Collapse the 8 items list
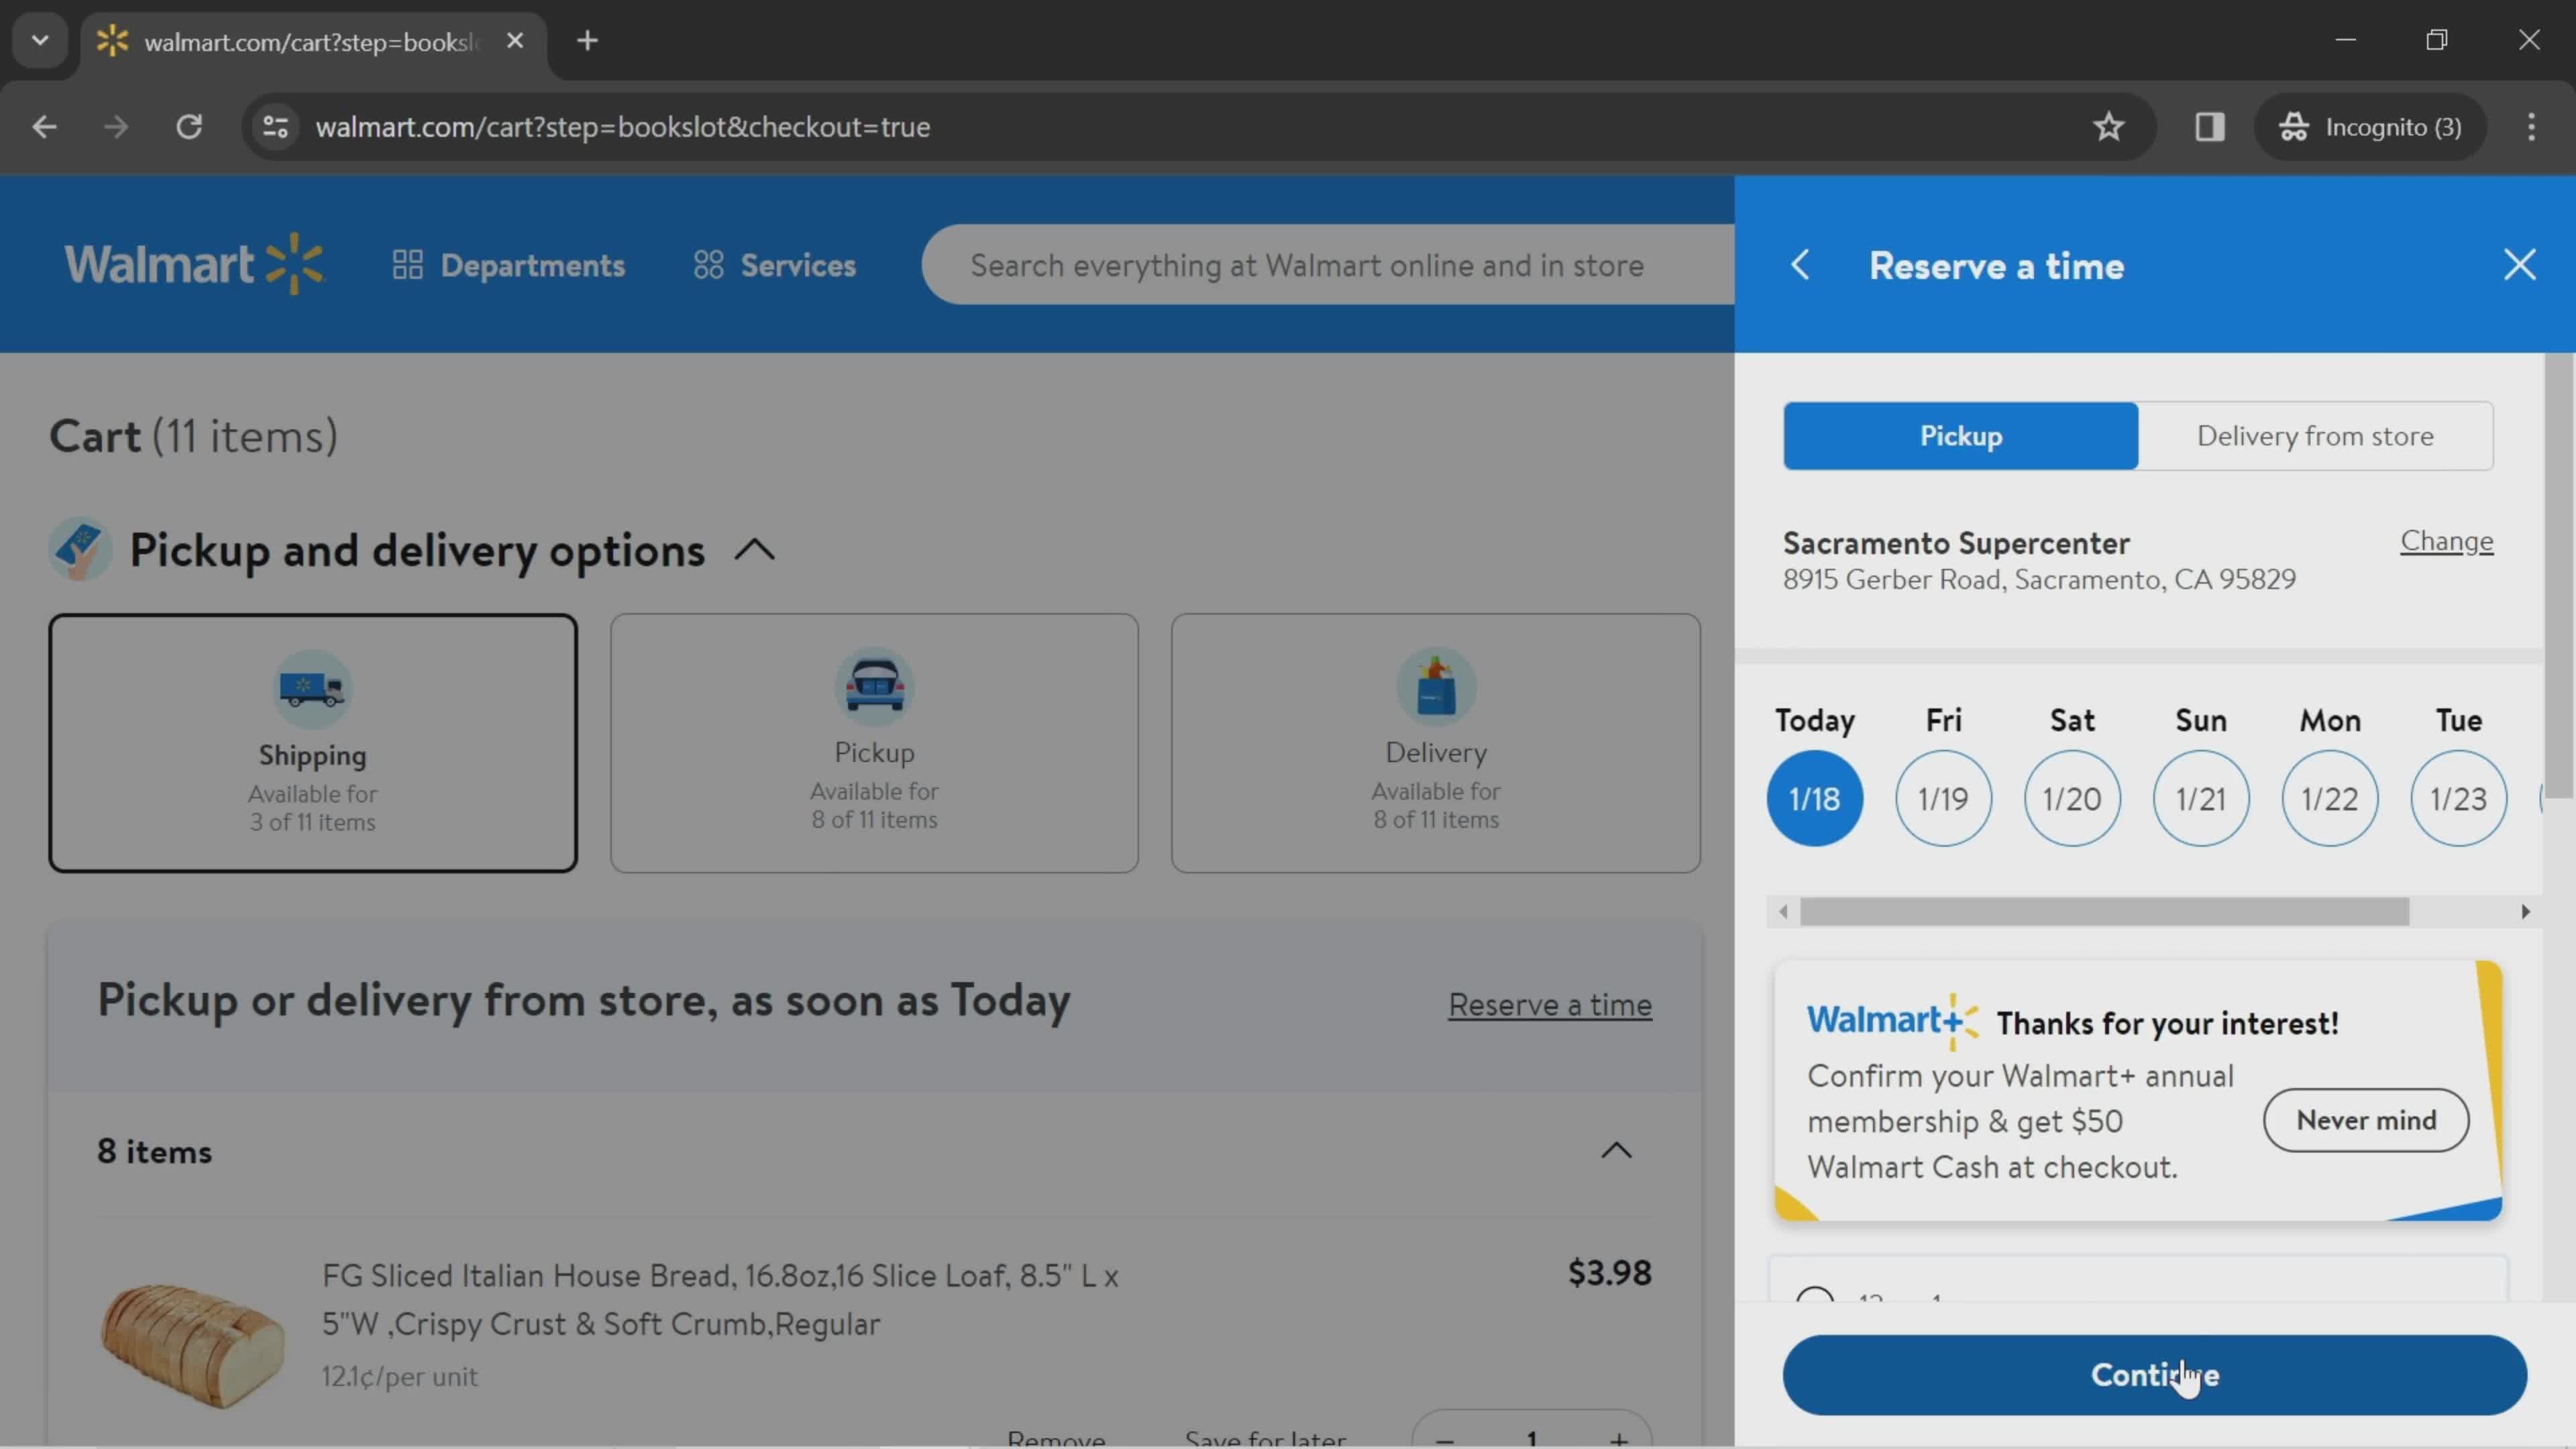The height and width of the screenshot is (1449, 2576). pos(1616,1151)
